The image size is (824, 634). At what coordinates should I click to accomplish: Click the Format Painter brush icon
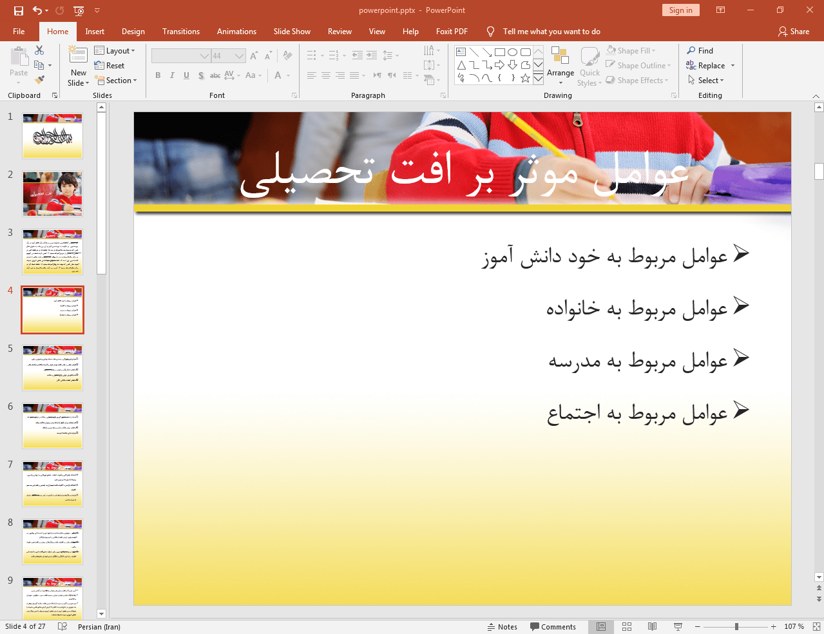click(x=39, y=80)
